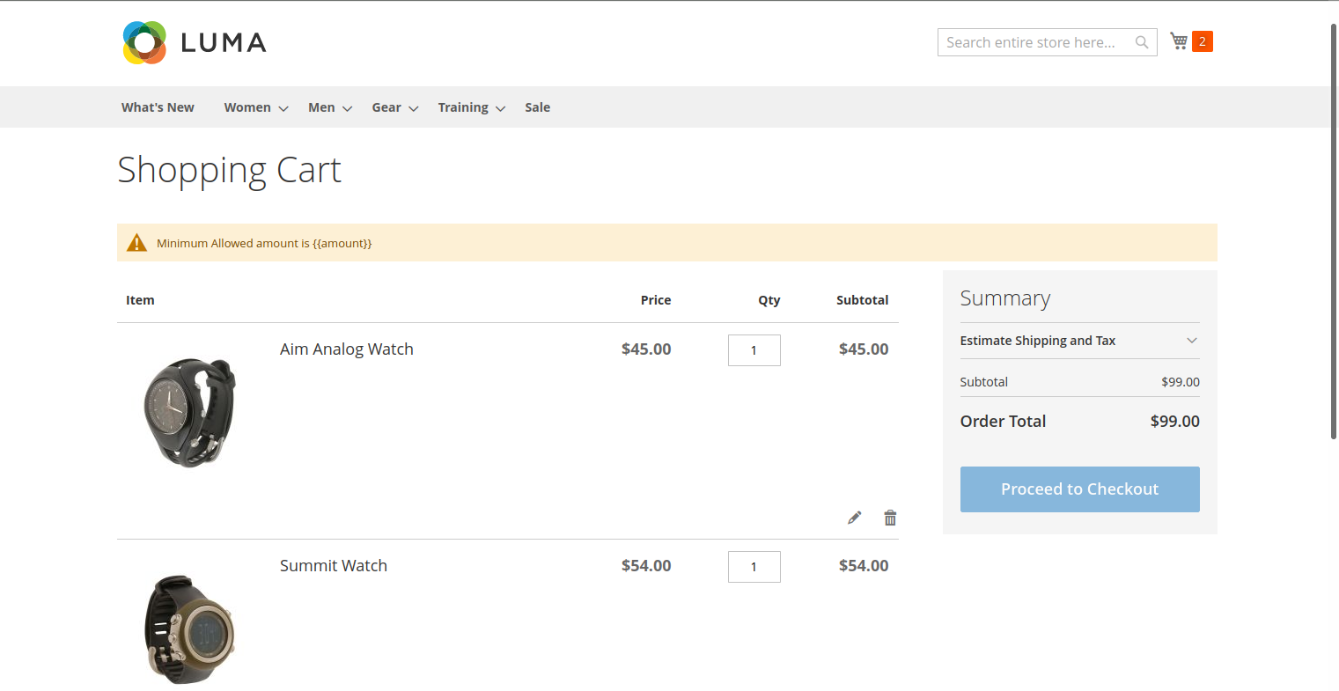Click the cart item count badge
1339x691 pixels.
point(1202,41)
